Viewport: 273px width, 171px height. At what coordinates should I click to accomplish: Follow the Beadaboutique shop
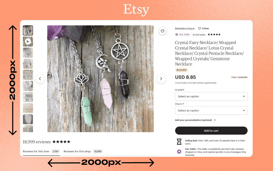tap(204, 28)
